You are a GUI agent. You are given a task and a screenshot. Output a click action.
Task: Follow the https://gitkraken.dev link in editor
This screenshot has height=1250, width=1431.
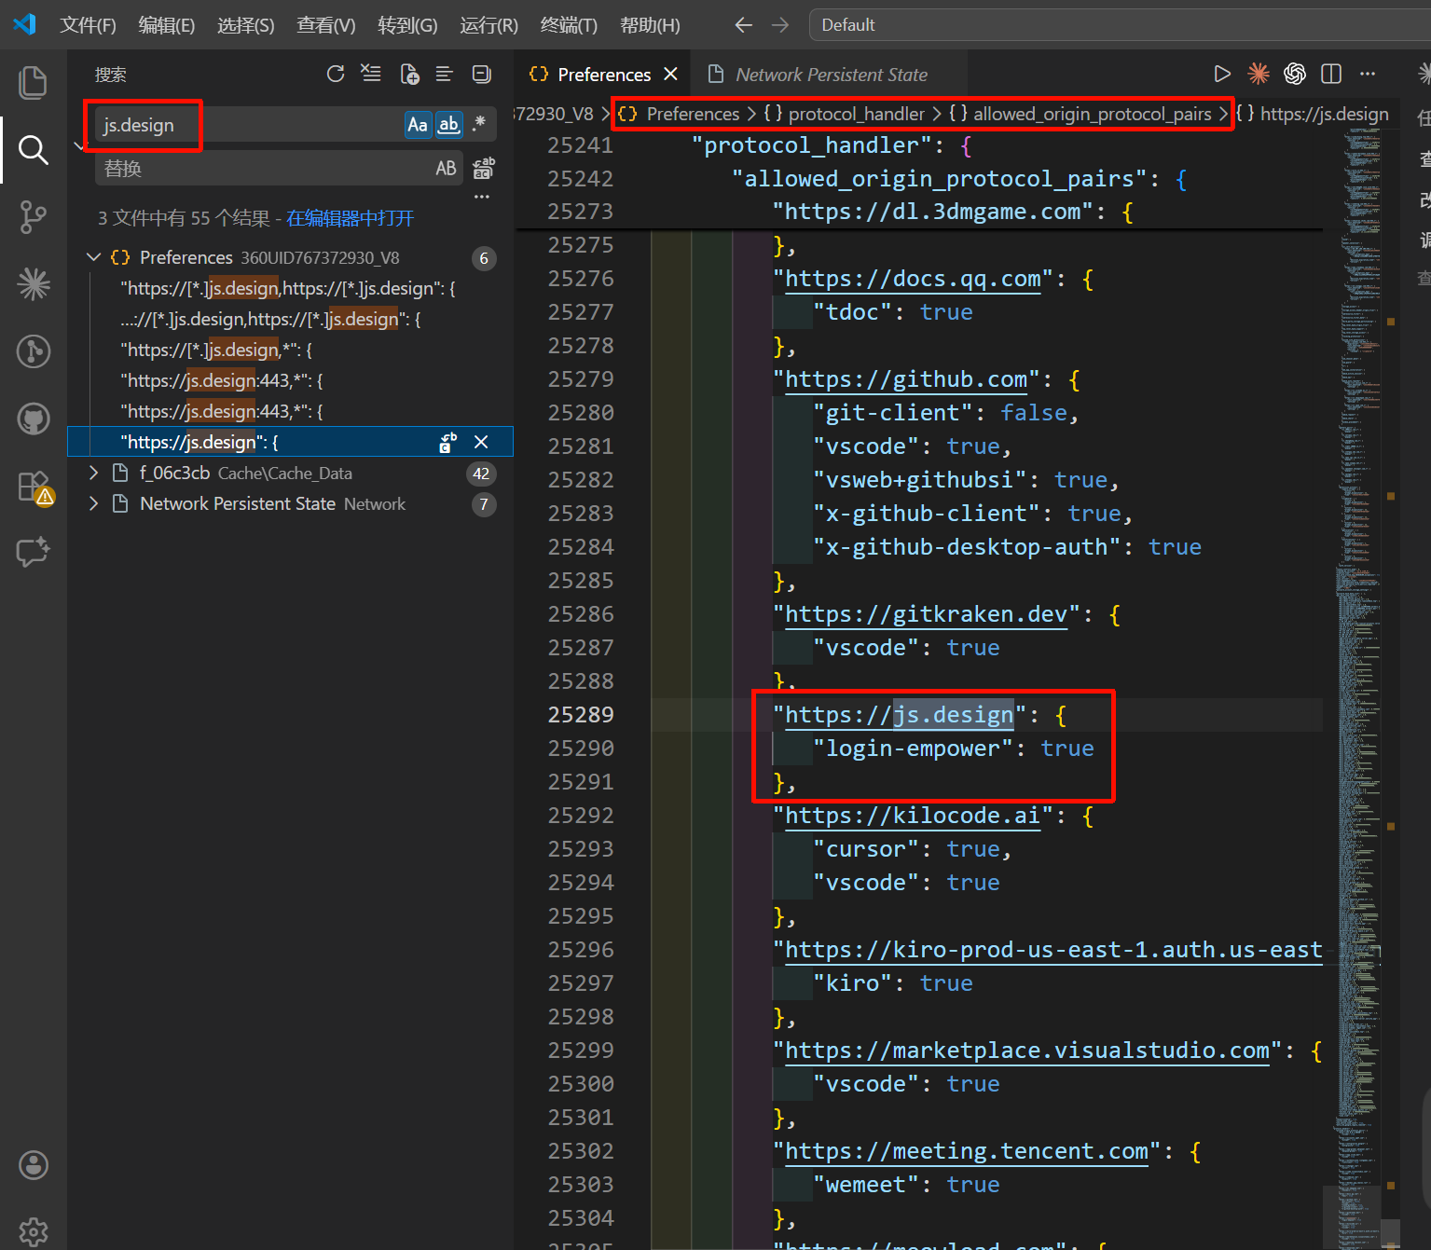926,614
